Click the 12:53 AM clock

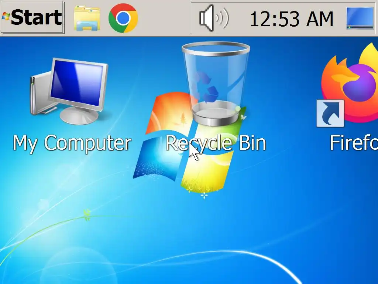click(292, 19)
